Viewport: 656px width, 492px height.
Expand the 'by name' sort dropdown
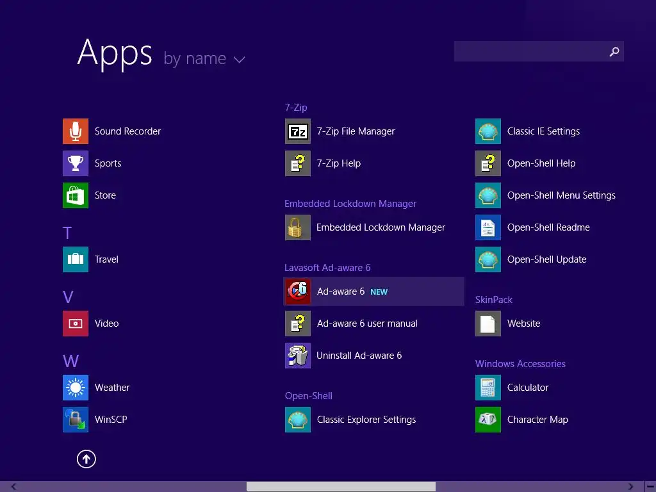coord(204,58)
